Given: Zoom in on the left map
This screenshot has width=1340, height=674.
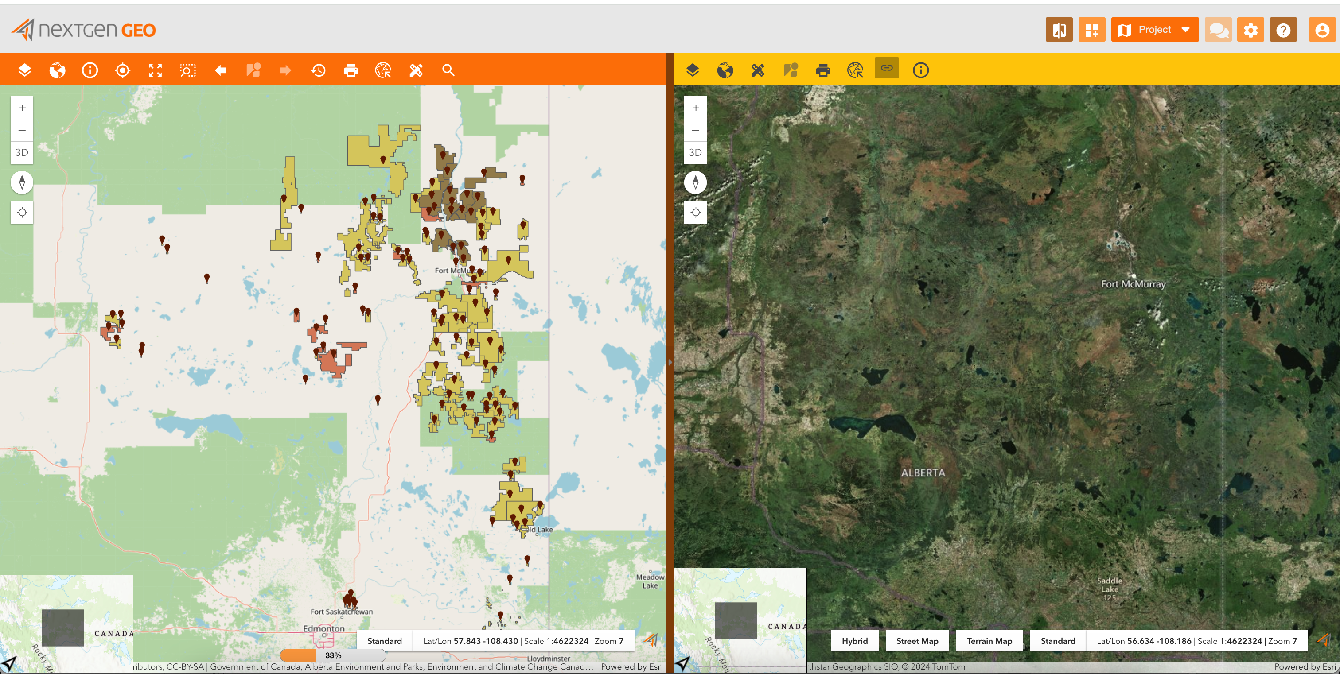Looking at the screenshot, I should click(x=22, y=108).
